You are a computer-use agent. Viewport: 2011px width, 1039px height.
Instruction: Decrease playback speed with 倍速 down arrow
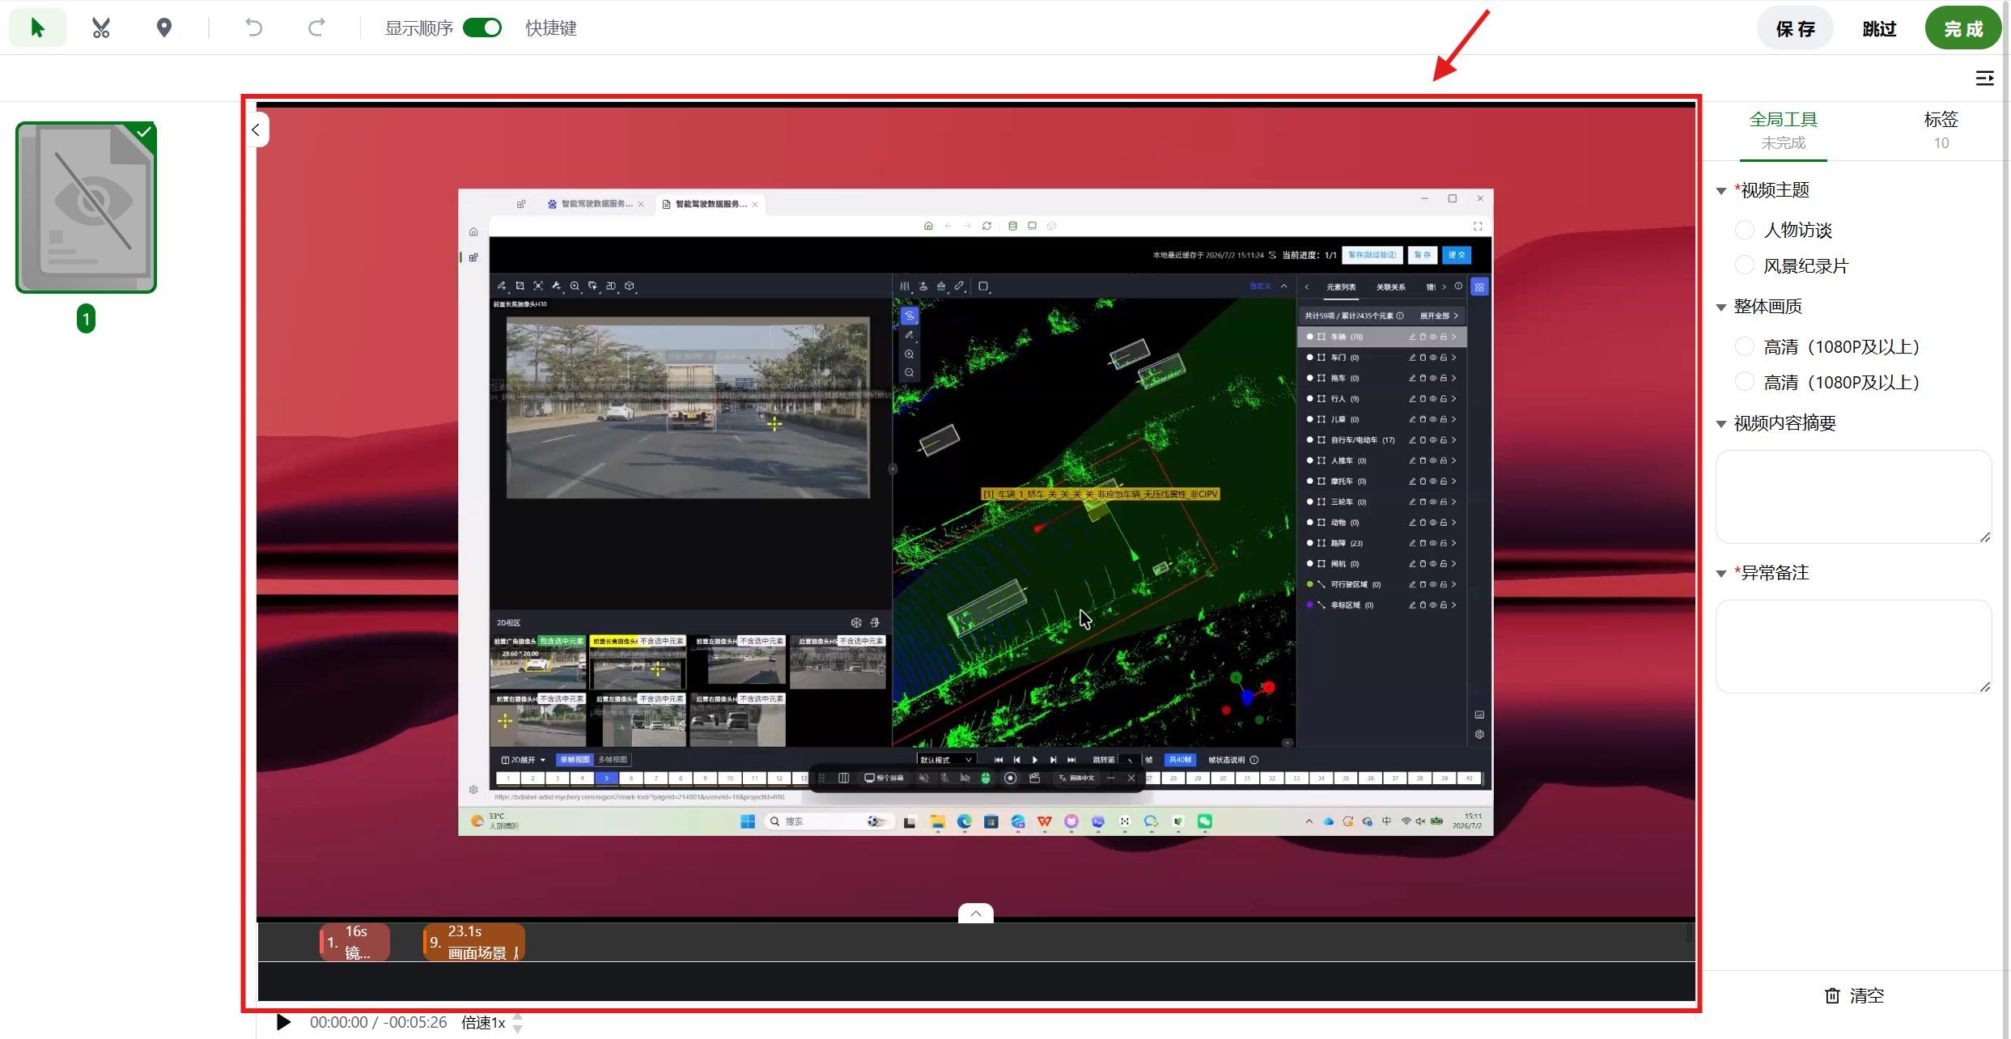[518, 1029]
